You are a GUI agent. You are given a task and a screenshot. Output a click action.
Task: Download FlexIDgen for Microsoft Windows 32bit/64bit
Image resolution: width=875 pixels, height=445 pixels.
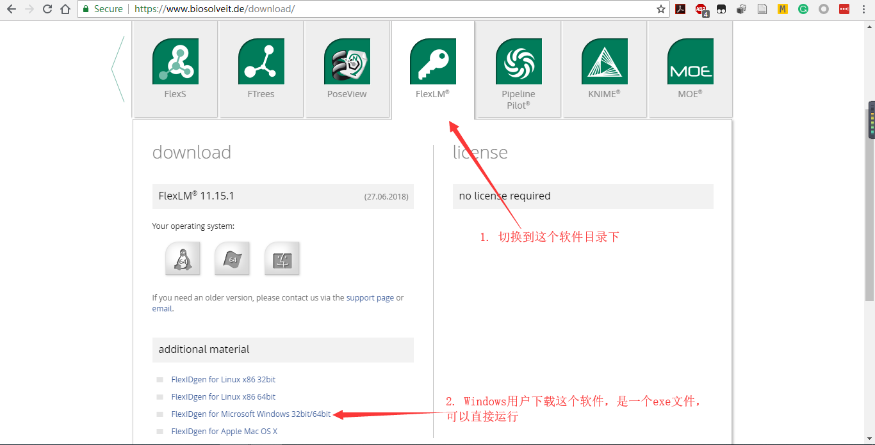pyautogui.click(x=251, y=414)
